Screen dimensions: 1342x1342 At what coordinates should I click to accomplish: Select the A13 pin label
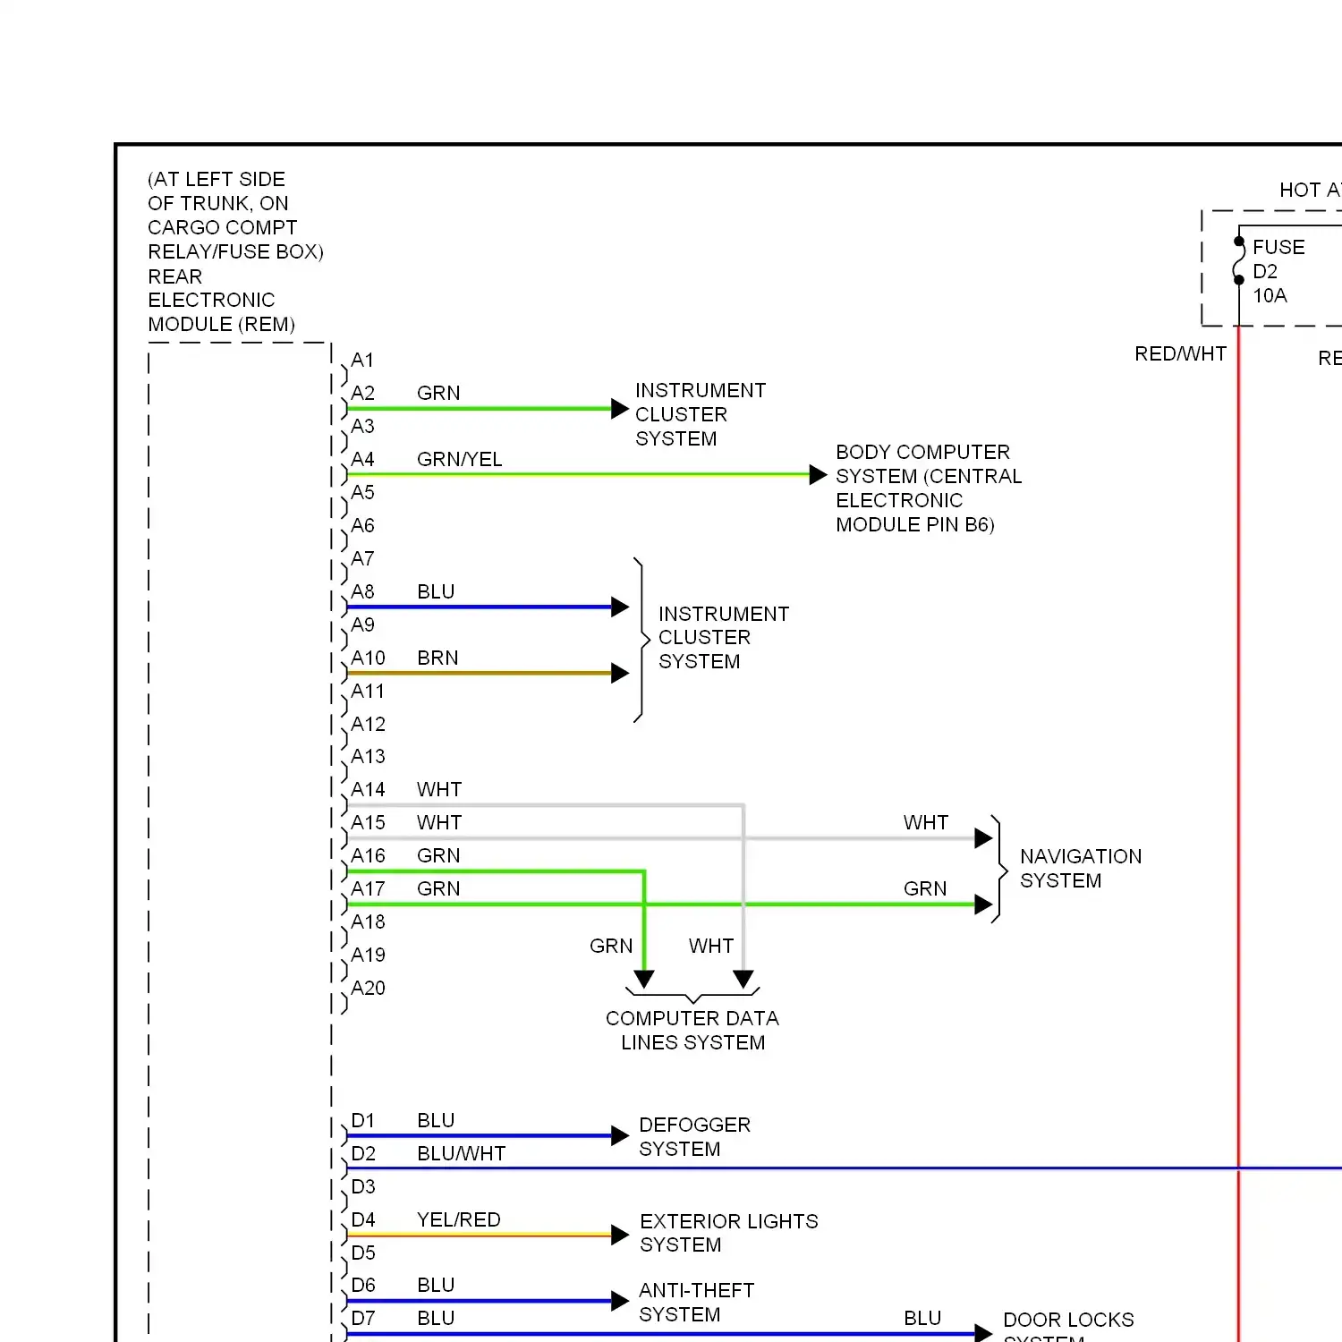tap(368, 757)
